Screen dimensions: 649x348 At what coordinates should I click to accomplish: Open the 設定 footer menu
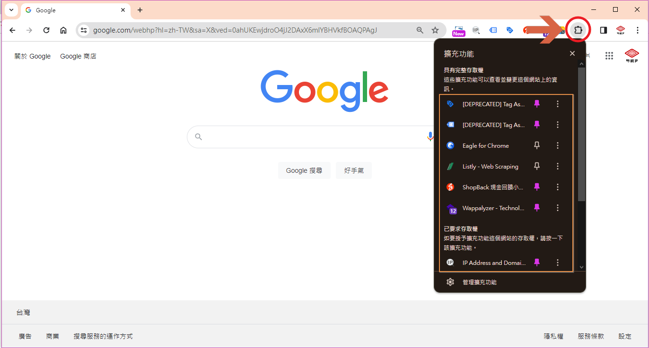(x=625, y=336)
